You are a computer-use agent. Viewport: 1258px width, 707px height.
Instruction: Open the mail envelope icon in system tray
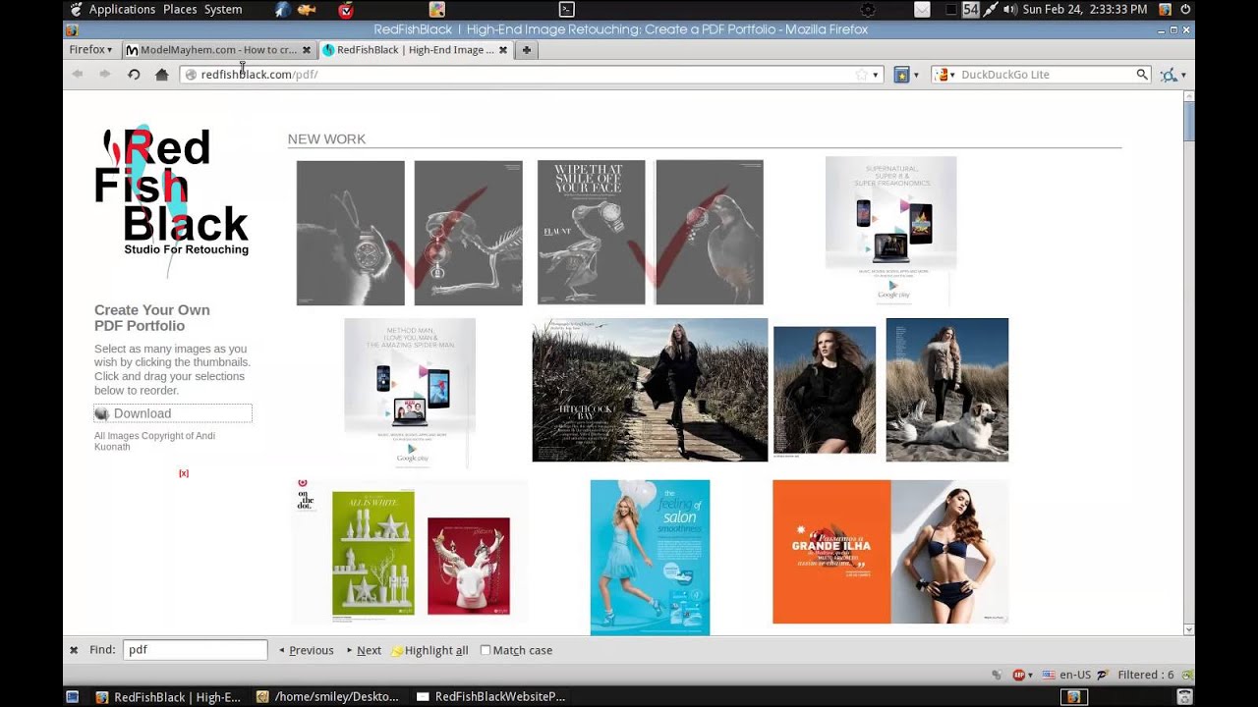(x=922, y=10)
